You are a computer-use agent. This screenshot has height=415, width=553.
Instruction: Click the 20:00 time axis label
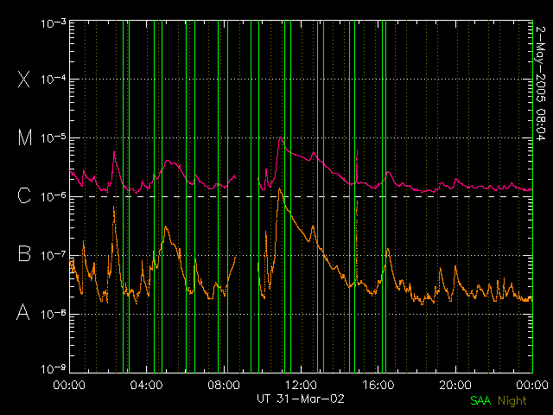[455, 385]
